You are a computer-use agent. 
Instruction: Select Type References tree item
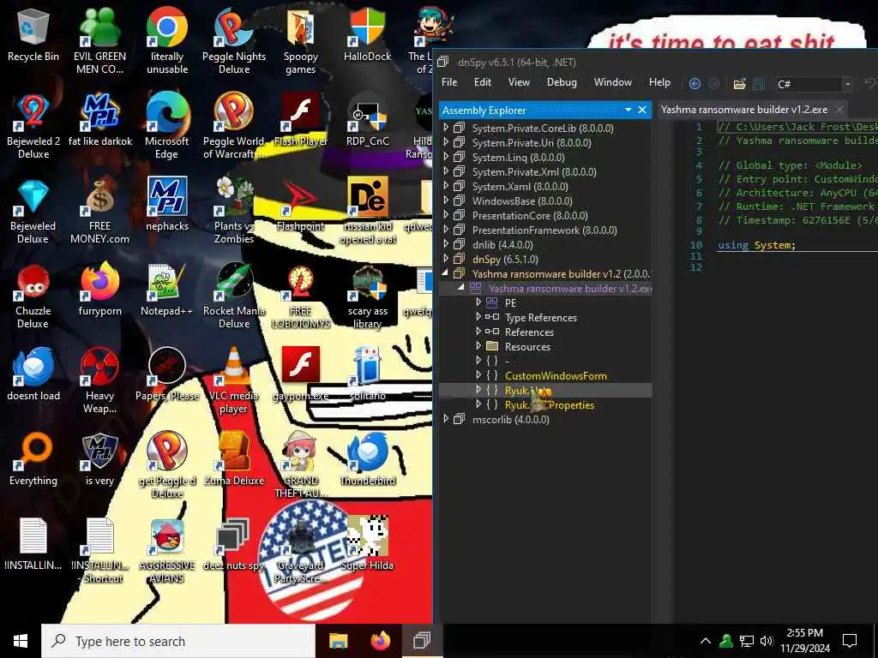point(540,318)
